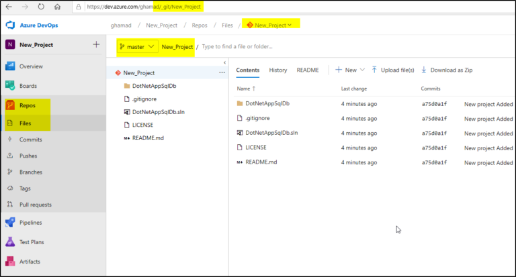
Task: Switch to the History tab
Action: point(277,70)
